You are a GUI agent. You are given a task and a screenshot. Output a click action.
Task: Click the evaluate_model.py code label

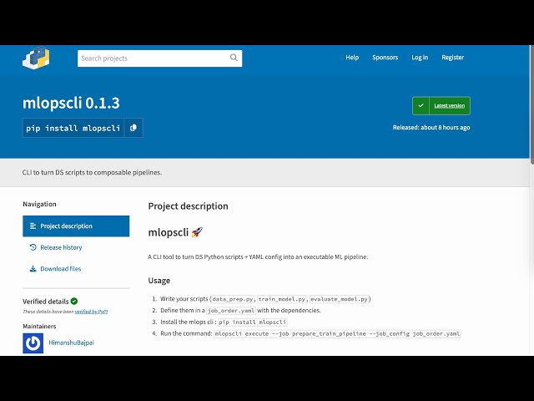coord(340,299)
